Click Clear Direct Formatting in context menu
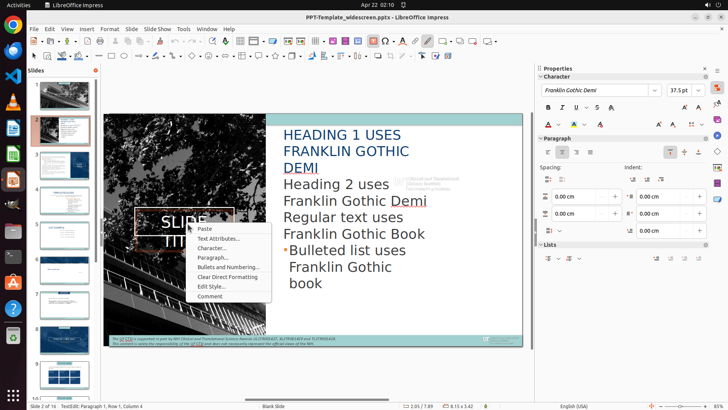The width and height of the screenshot is (728, 410). [x=227, y=277]
